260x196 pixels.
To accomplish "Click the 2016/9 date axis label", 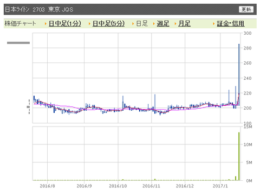I will pos(84,186).
